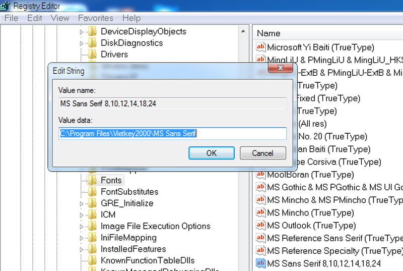
Task: Click MS Gothic string value icon
Action: pos(260,187)
